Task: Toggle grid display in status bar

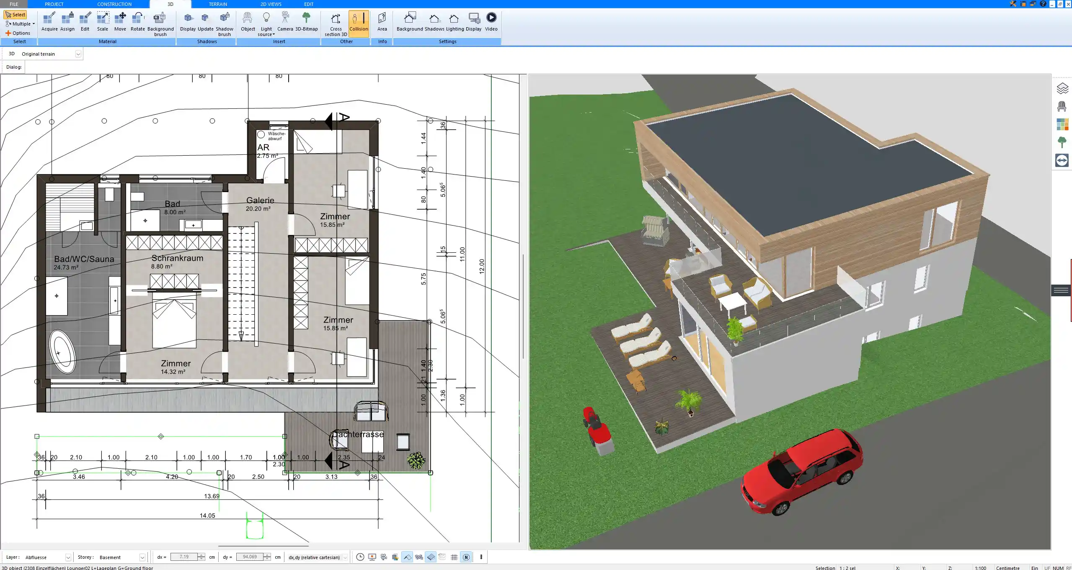Action: click(x=455, y=557)
